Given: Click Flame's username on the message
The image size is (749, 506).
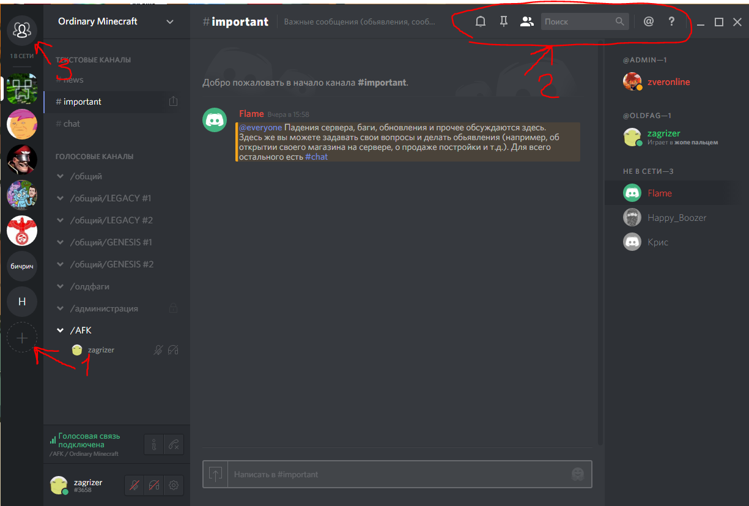Looking at the screenshot, I should (x=251, y=114).
